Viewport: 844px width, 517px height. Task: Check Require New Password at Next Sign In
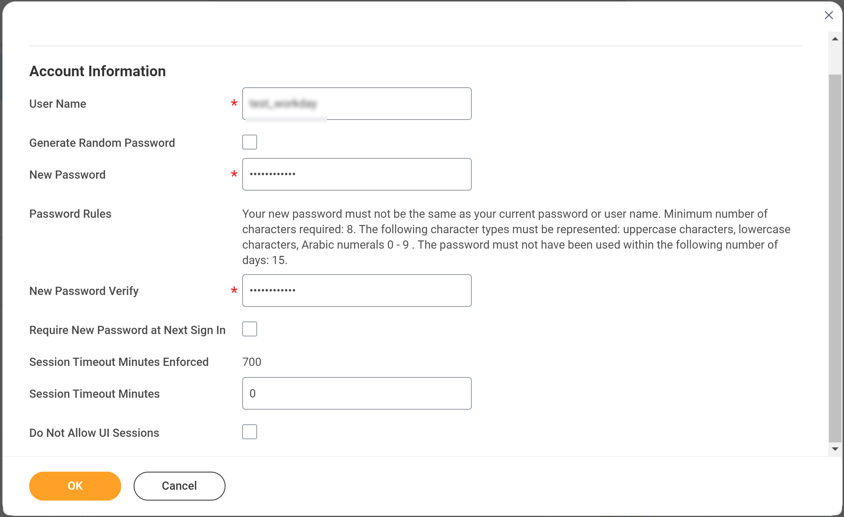tap(249, 329)
